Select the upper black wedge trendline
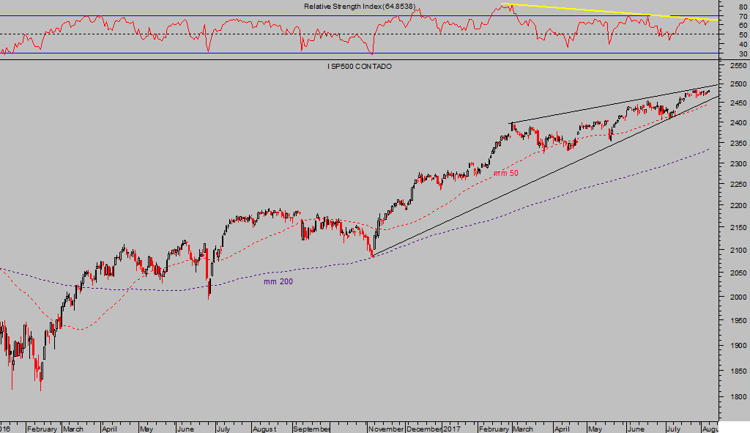The height and width of the screenshot is (433, 750). [615, 103]
